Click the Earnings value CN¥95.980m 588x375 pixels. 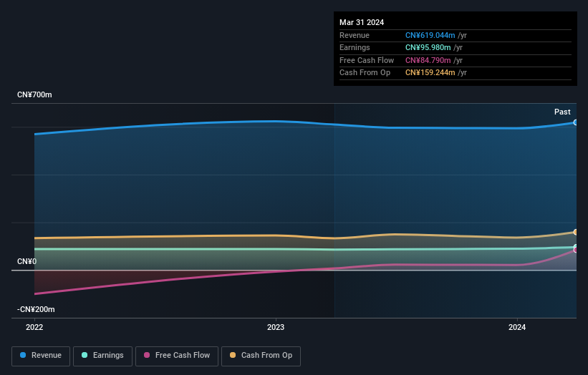tap(428, 47)
